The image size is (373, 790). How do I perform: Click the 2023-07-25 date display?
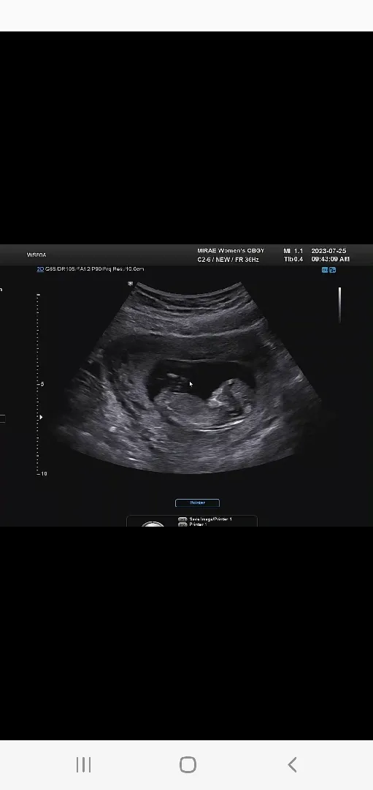pos(328,251)
